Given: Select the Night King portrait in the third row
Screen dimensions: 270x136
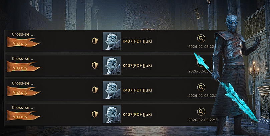Looking at the screenshot, I should click(112, 90).
